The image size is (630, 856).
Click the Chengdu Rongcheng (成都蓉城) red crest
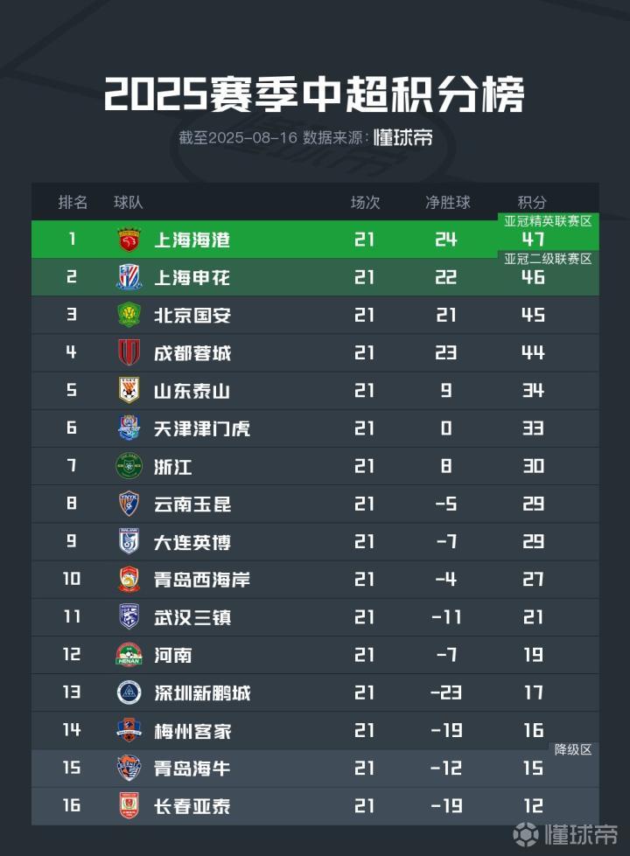(x=129, y=352)
